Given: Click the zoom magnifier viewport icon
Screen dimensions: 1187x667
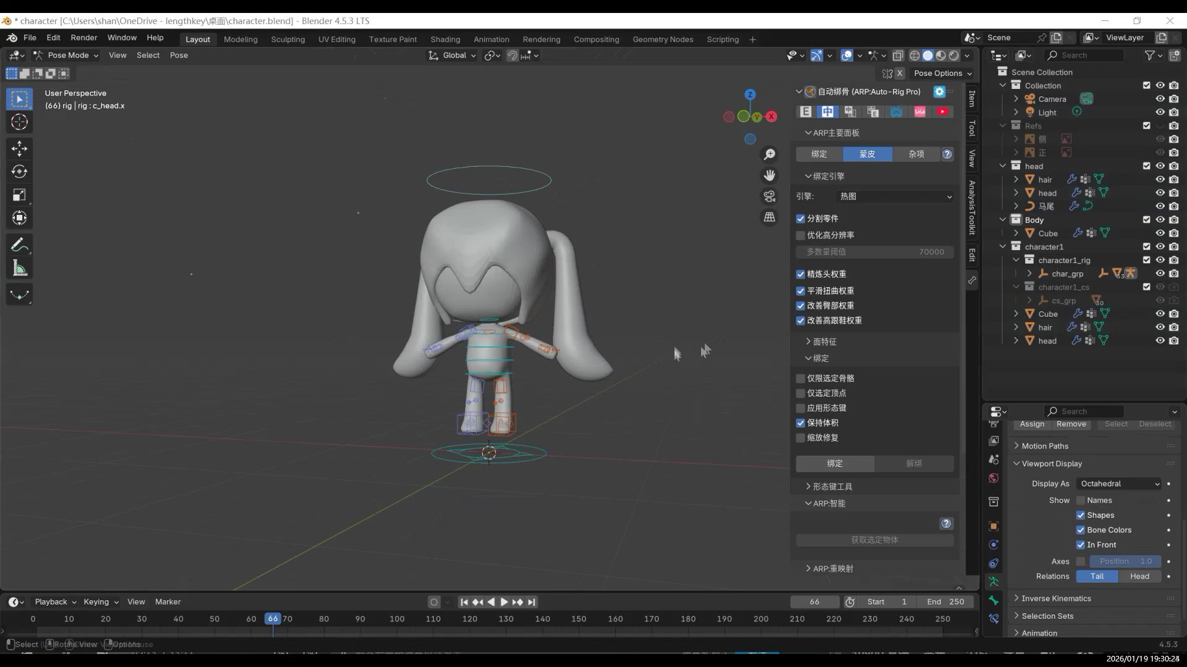Looking at the screenshot, I should point(769,154).
